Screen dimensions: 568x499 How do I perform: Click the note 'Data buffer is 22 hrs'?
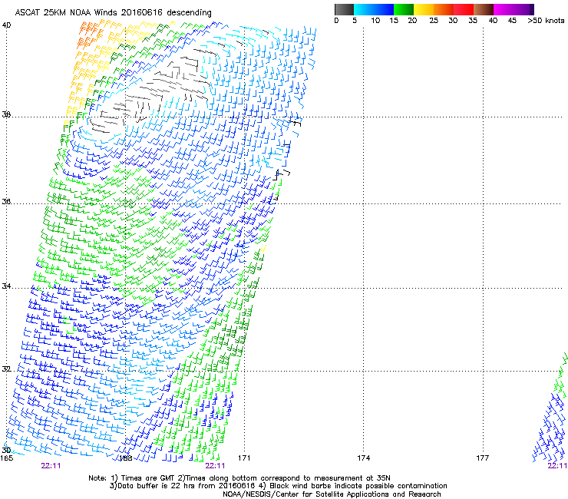tap(157, 486)
